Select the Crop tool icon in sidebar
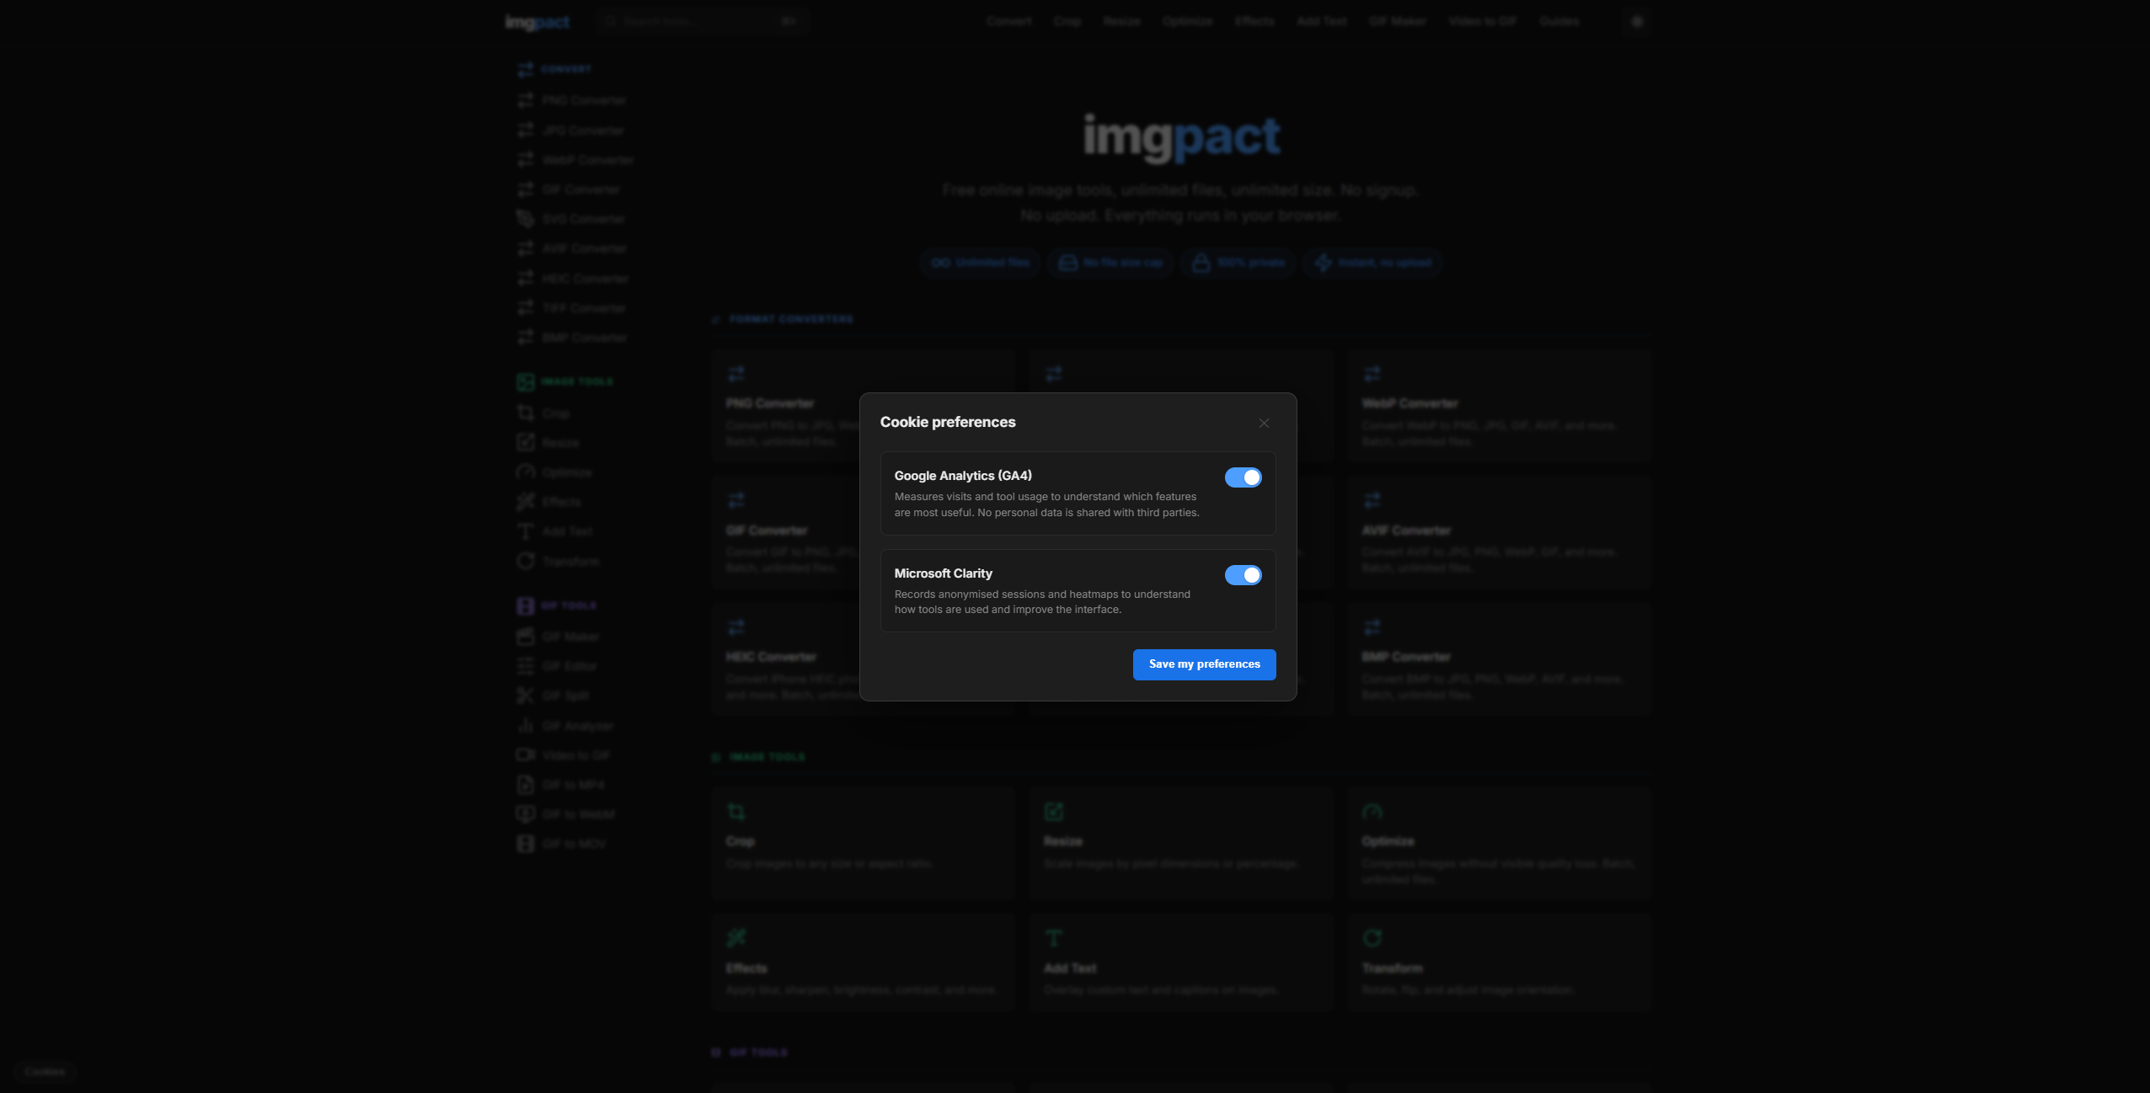Screen dimensions: 2150x1093 click(x=526, y=413)
